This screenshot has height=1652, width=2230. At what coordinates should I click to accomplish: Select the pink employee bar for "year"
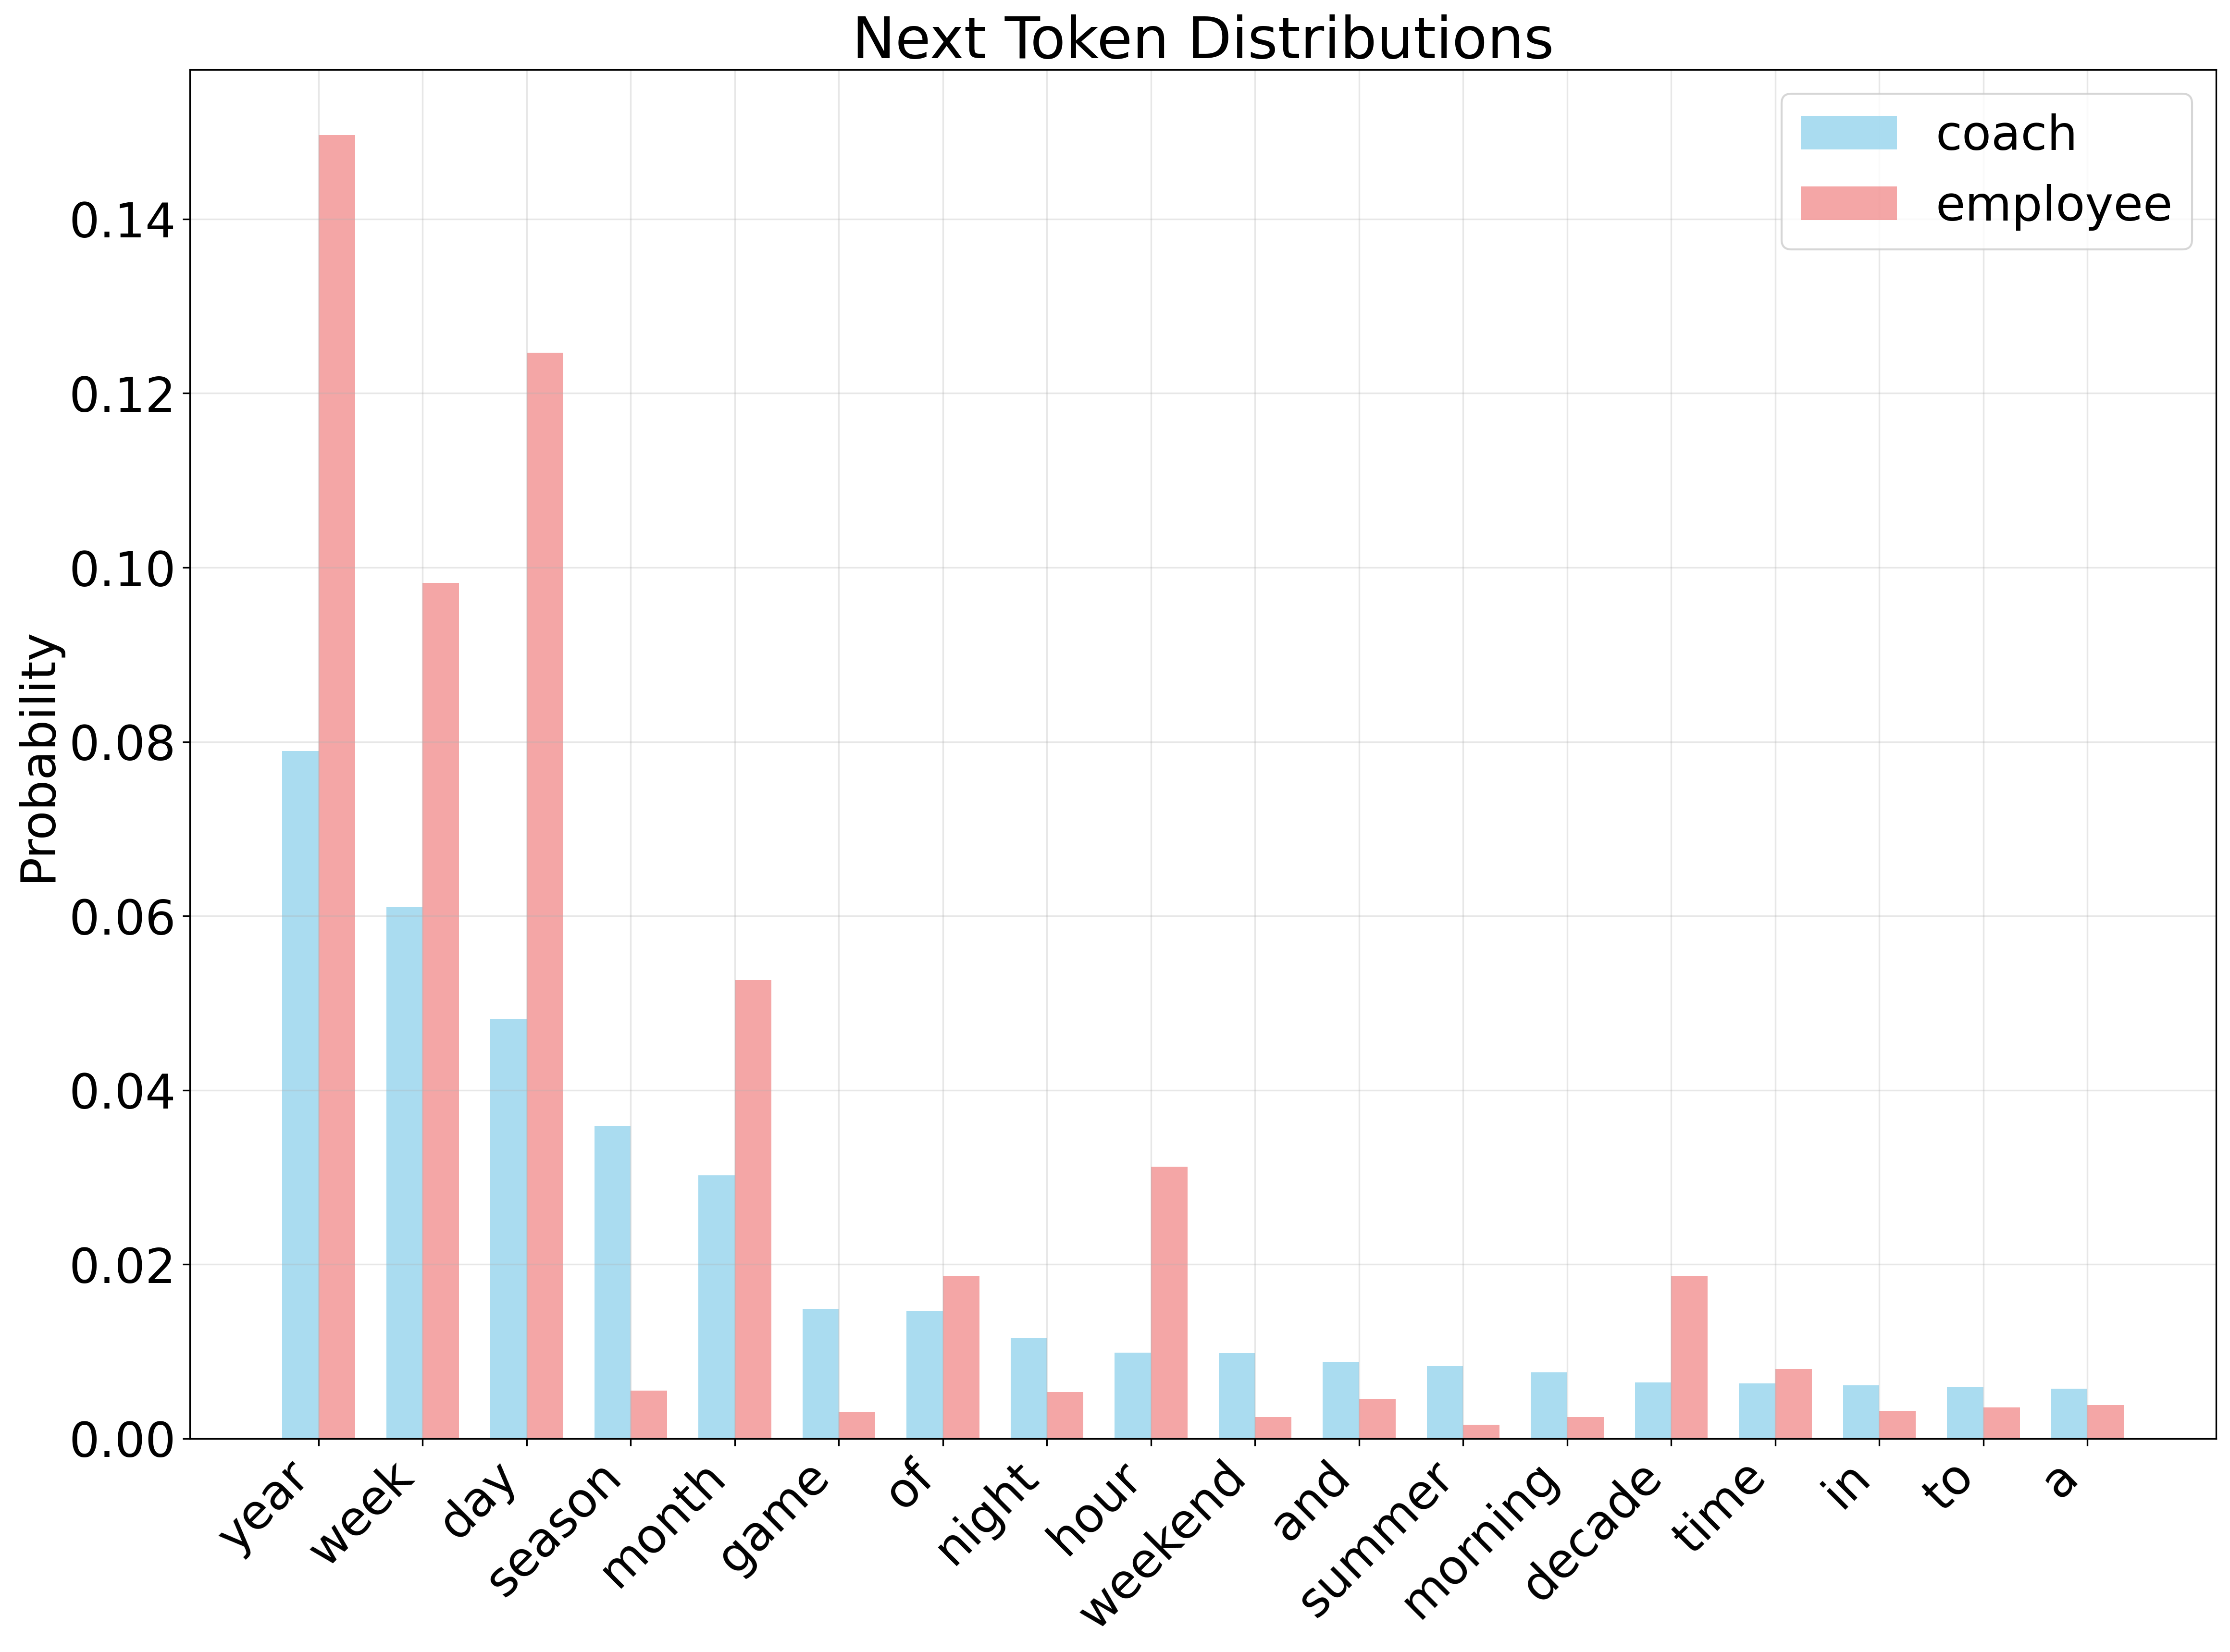coord(337,786)
